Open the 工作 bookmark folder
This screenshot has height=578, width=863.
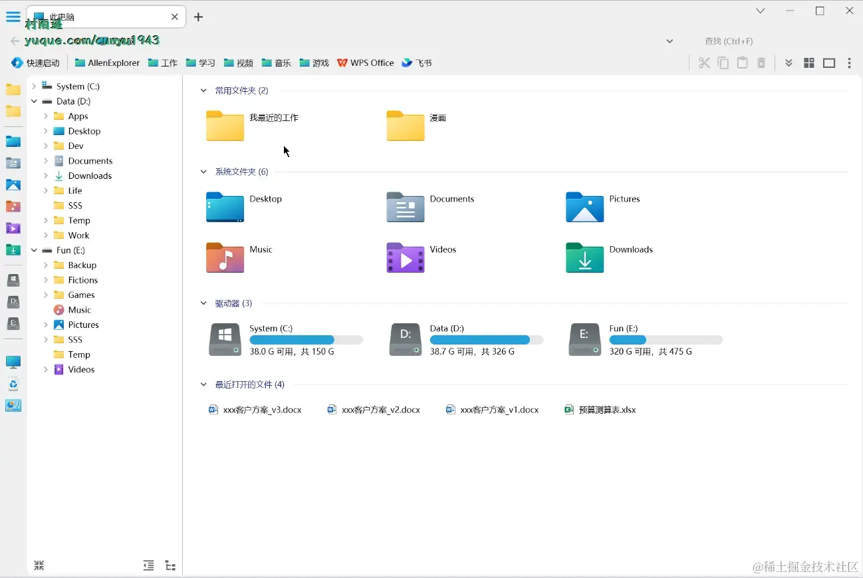pos(163,63)
